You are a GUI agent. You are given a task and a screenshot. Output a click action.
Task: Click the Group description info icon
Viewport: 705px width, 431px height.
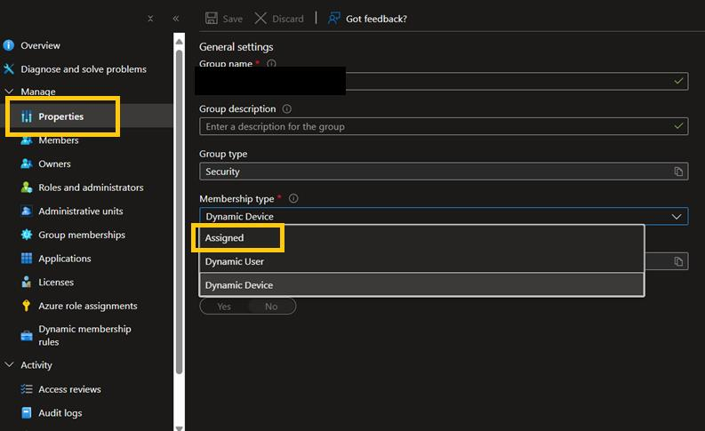286,108
